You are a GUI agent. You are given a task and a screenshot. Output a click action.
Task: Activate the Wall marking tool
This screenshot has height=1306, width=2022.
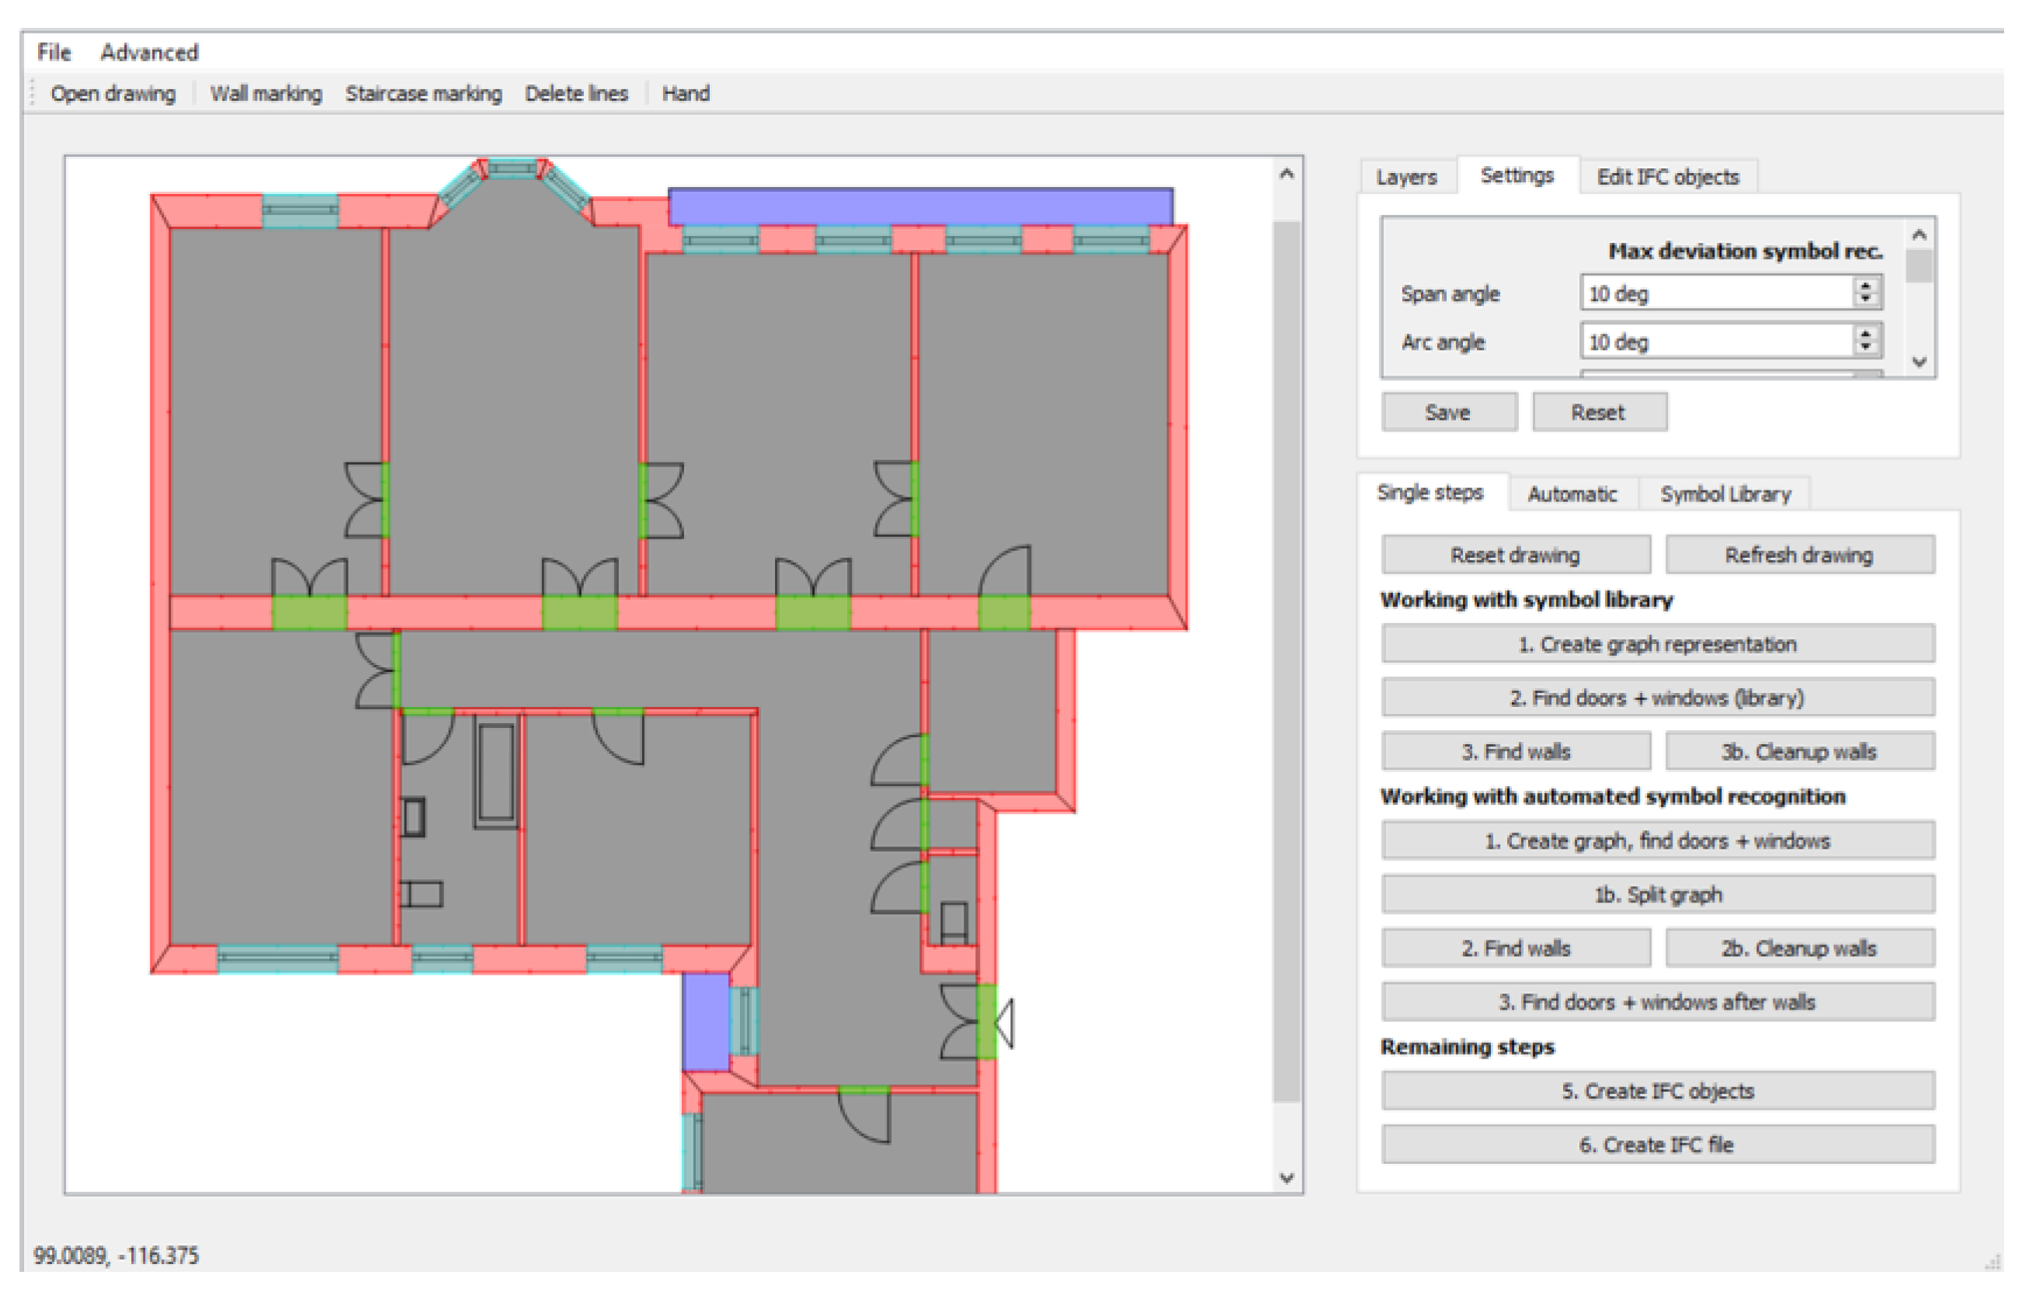pyautogui.click(x=266, y=93)
